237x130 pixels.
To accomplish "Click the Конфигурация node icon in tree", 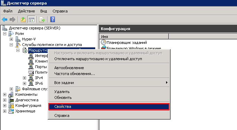I will click(x=11, y=105).
